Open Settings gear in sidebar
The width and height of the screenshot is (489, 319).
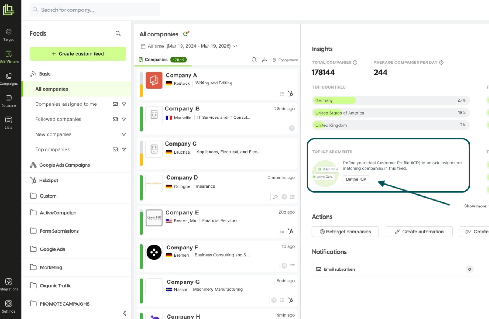pos(8,306)
